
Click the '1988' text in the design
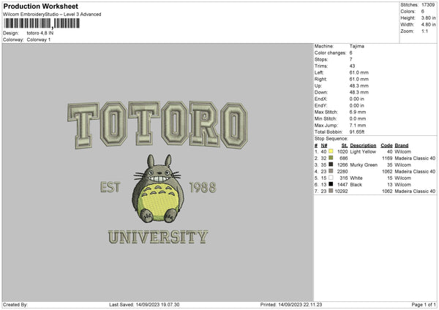[x=203, y=187]
